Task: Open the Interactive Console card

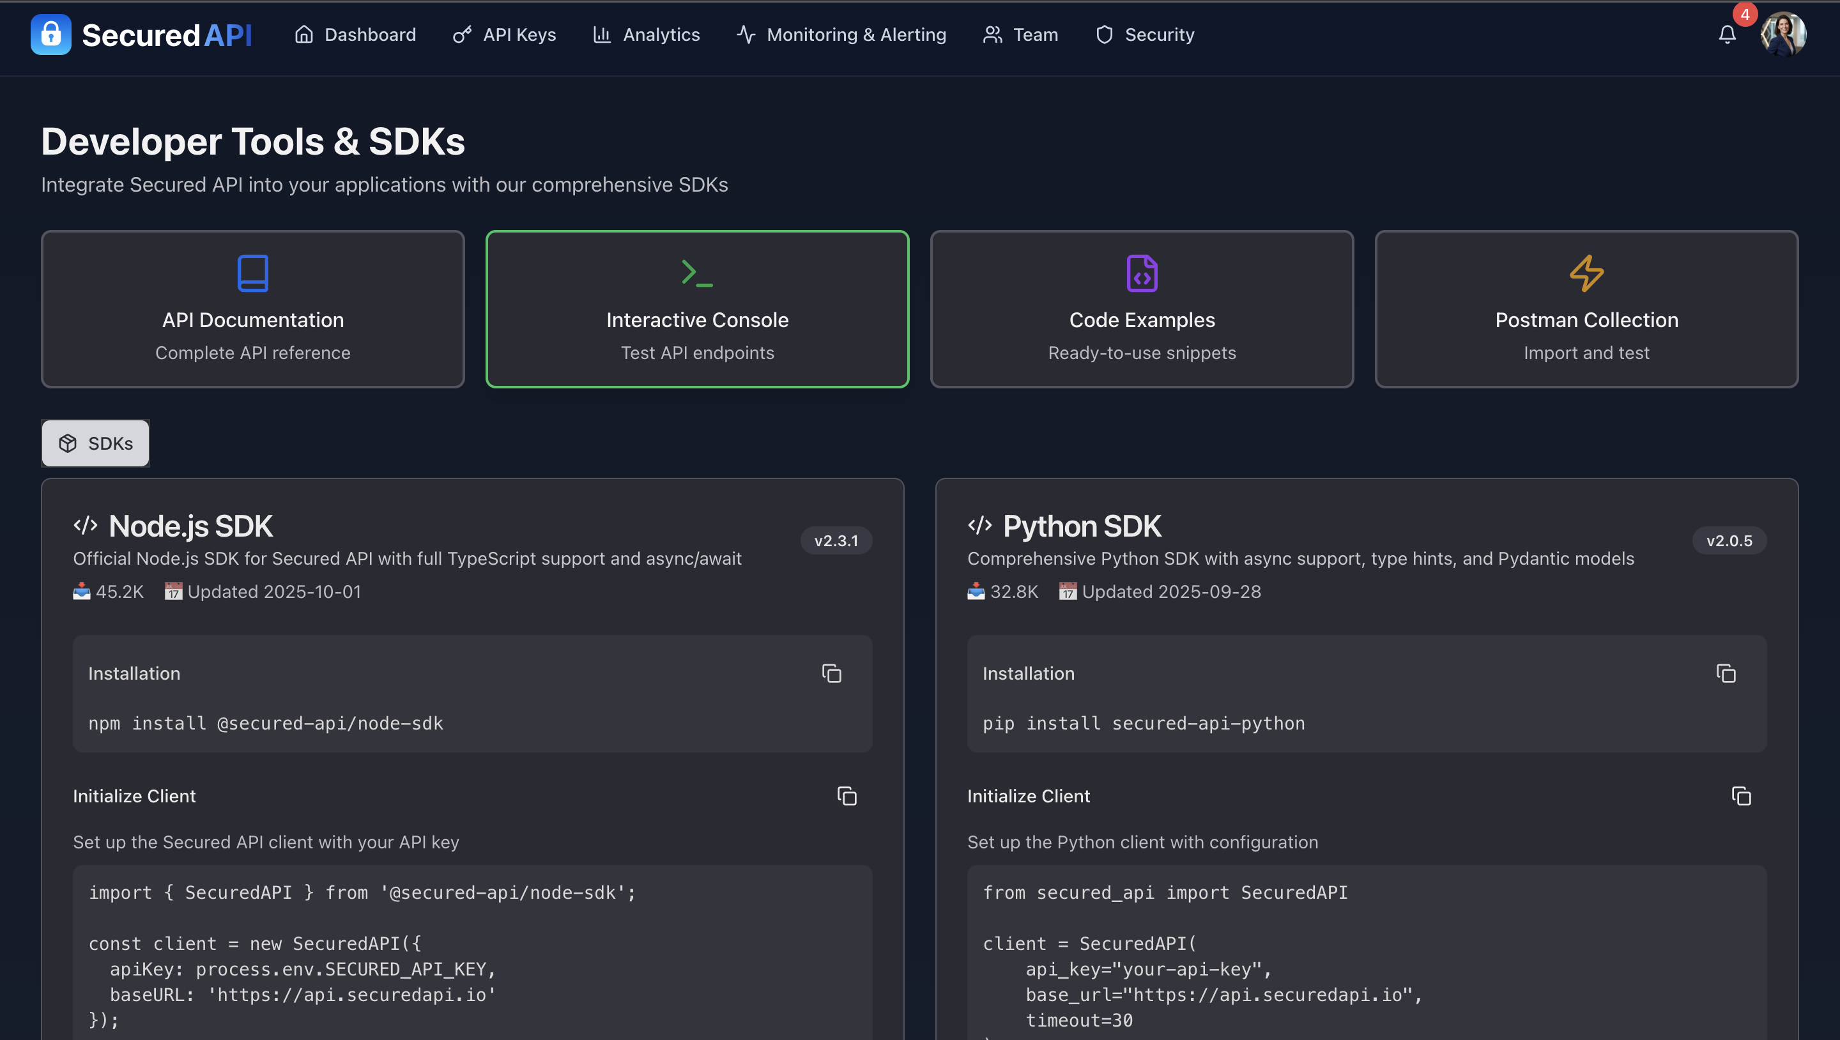Action: (697, 309)
